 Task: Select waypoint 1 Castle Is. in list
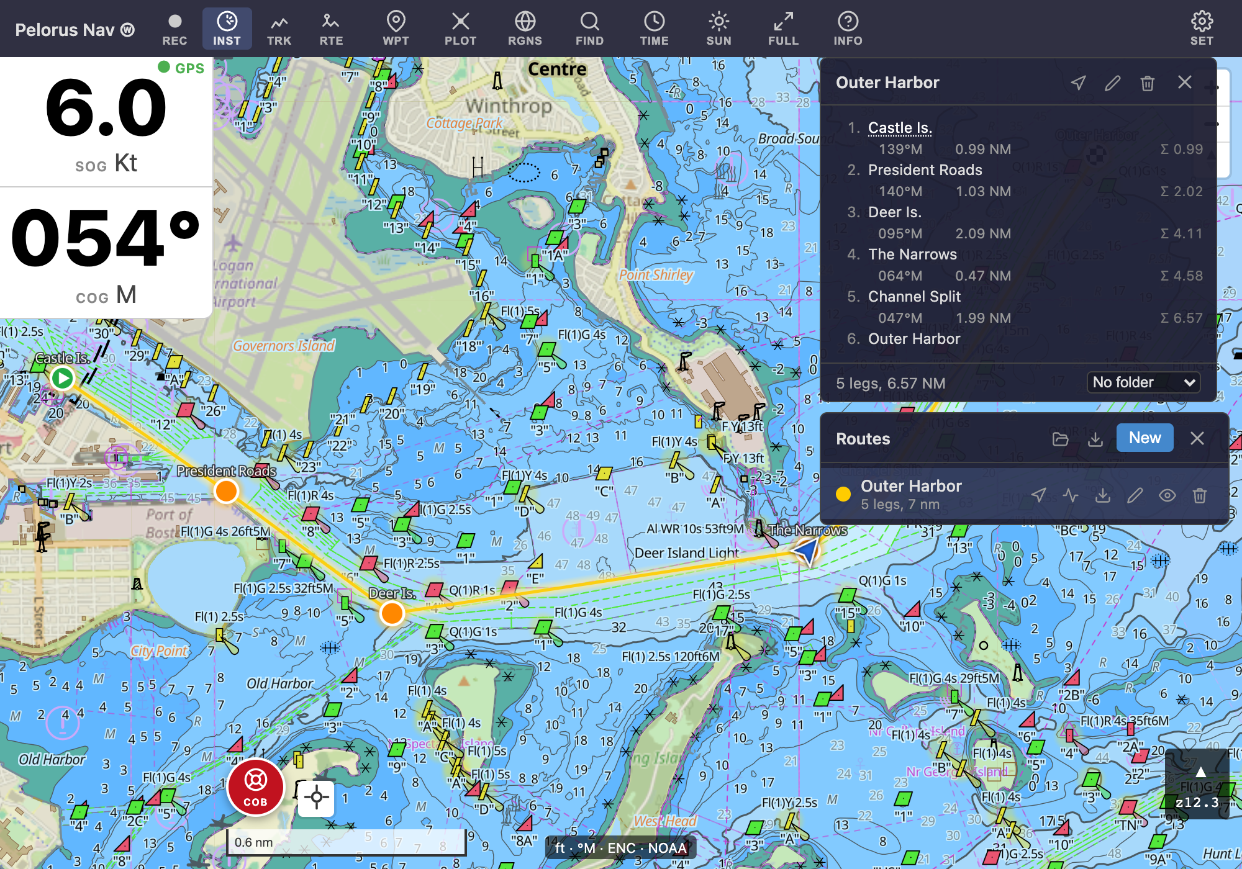coord(900,128)
